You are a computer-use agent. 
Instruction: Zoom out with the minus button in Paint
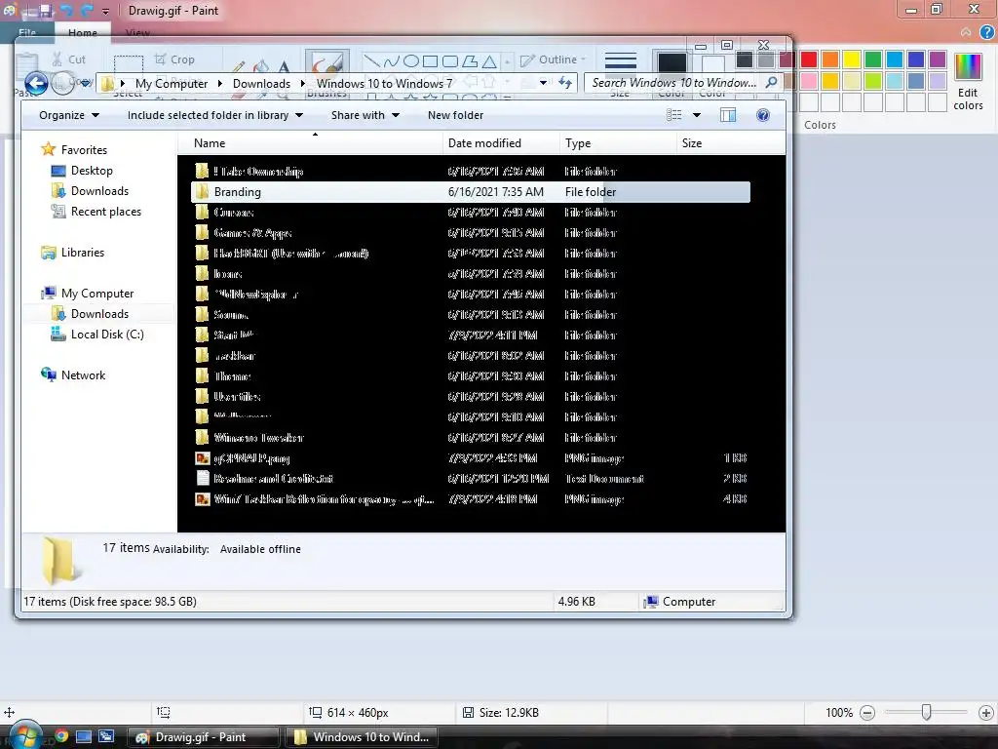pos(866,713)
